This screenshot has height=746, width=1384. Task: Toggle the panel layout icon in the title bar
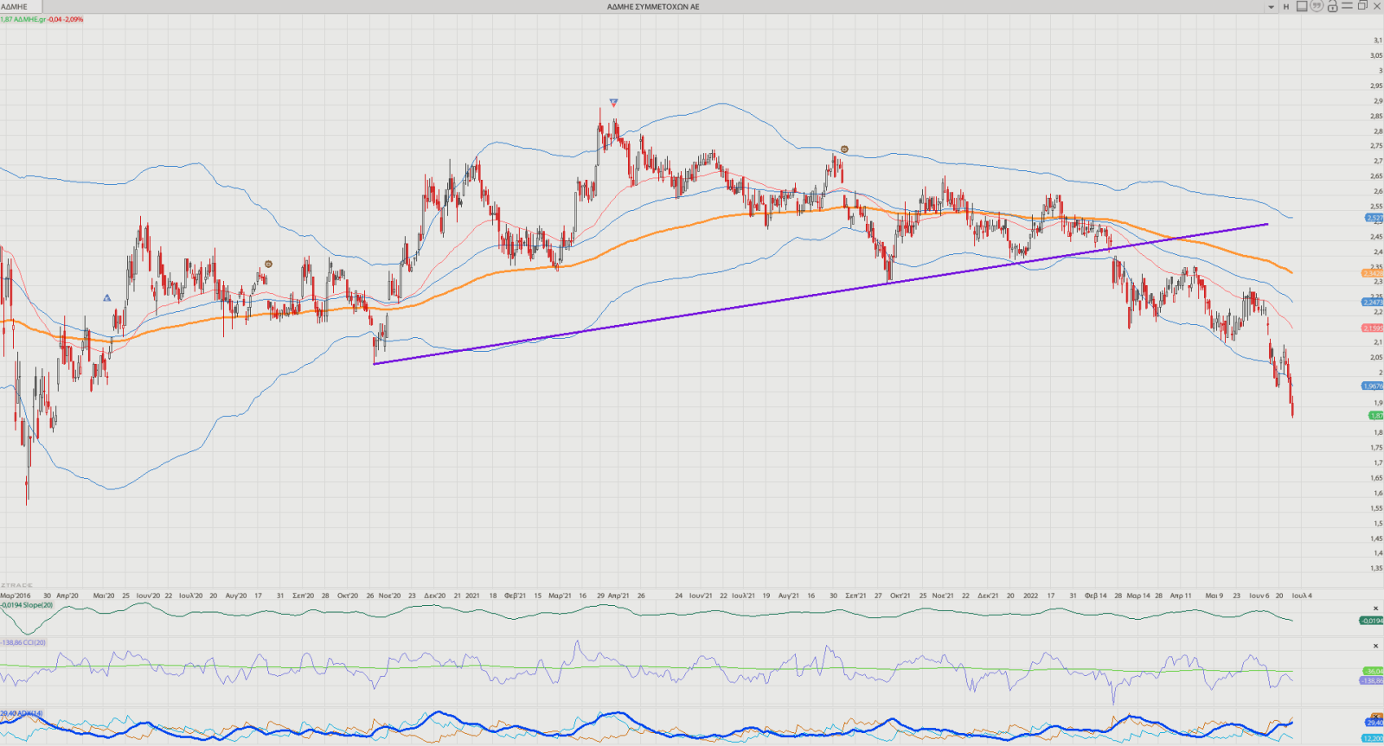point(1302,6)
